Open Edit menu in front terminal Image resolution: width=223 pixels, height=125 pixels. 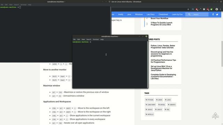click(78, 39)
